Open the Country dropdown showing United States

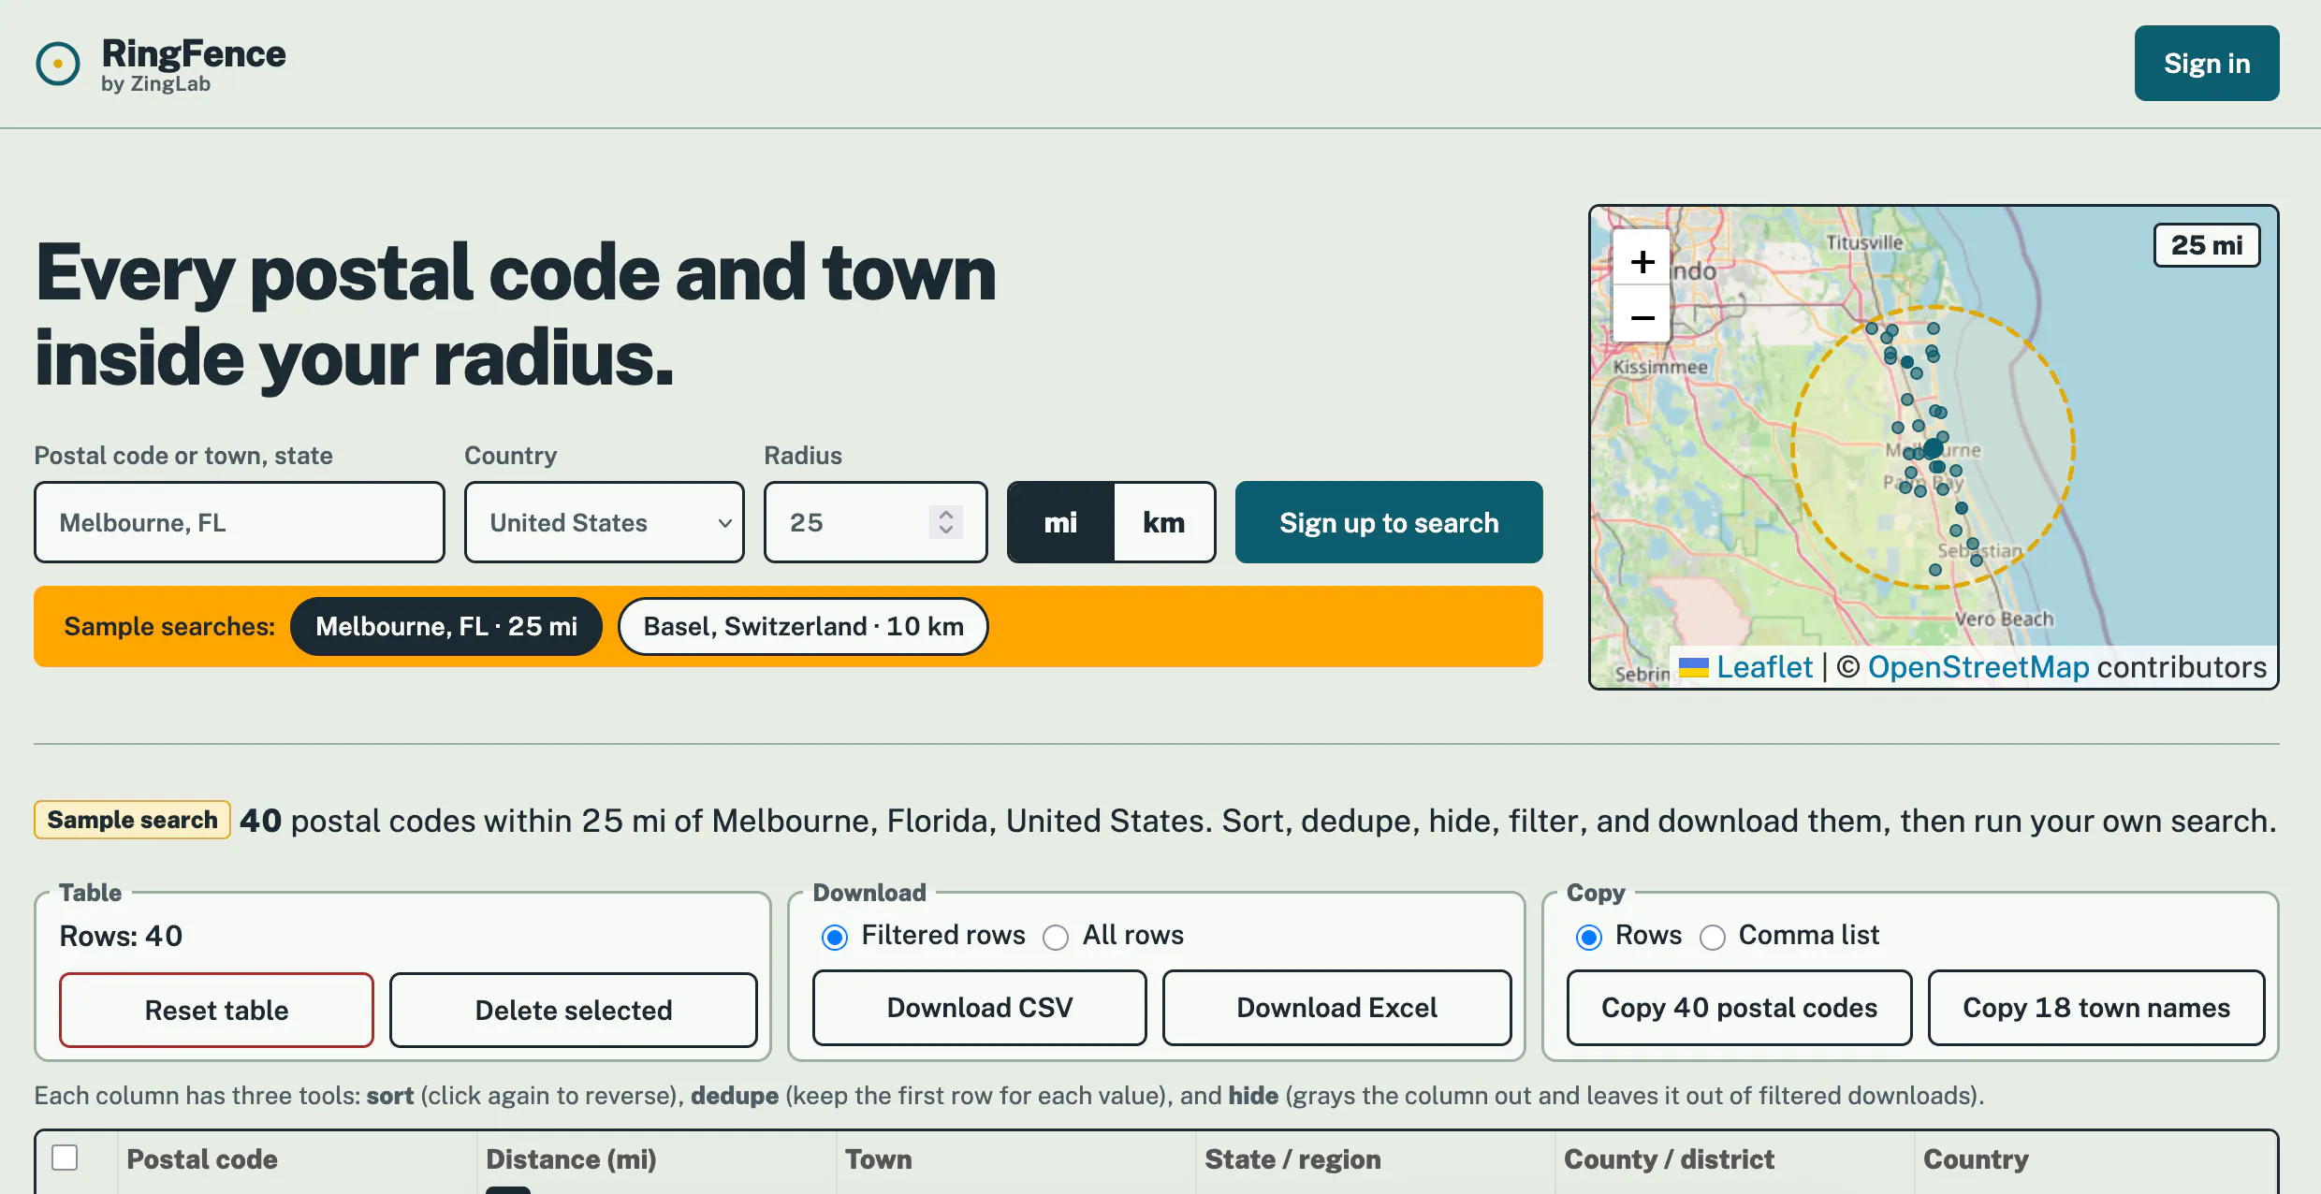(x=605, y=522)
